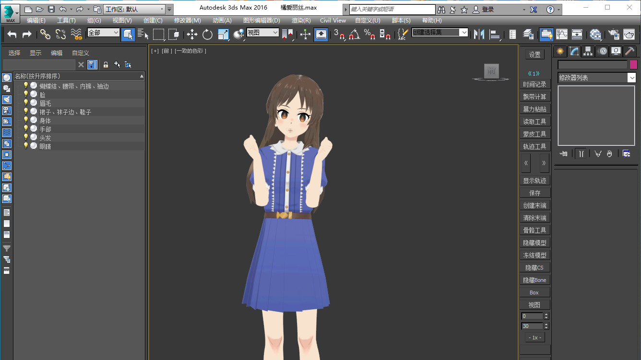Open the 修改器(M) menu

point(187,20)
